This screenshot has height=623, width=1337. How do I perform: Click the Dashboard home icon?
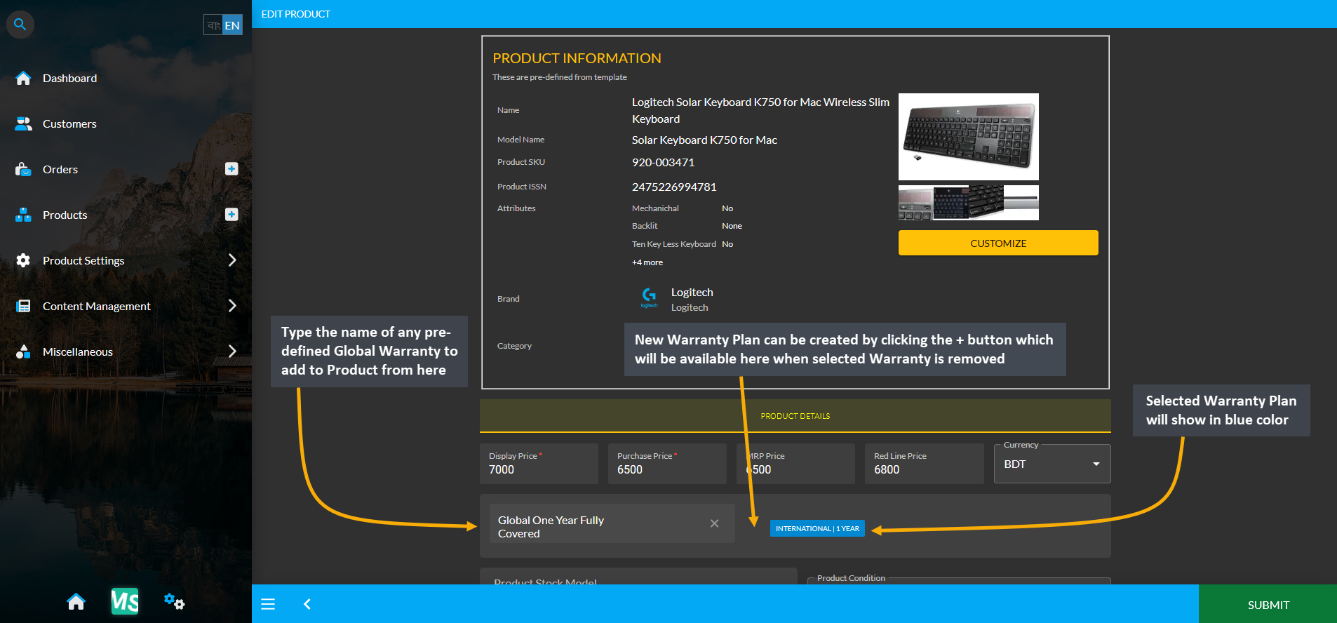[x=23, y=78]
